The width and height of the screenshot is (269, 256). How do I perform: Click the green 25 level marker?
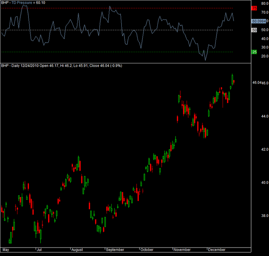point(254,52)
